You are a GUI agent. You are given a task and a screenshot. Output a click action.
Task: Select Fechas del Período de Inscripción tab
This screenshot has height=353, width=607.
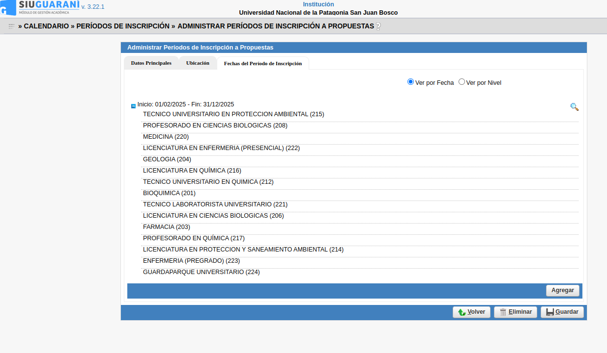click(x=262, y=64)
